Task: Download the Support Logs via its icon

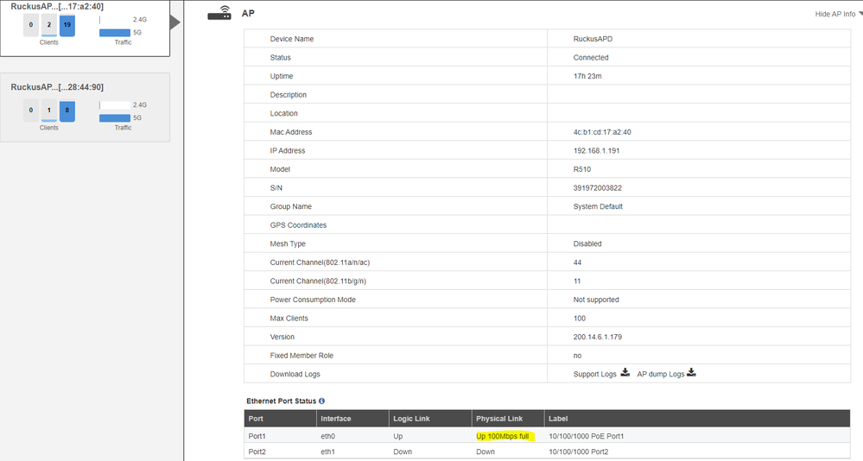Action: tap(625, 374)
